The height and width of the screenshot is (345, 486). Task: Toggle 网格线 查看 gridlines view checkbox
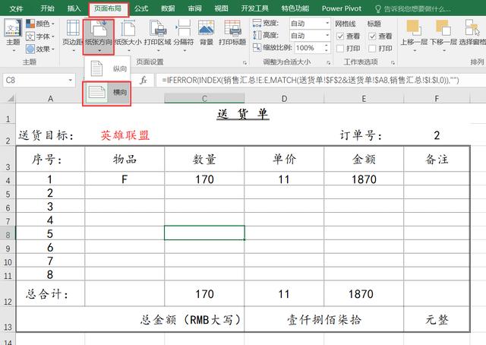point(340,36)
